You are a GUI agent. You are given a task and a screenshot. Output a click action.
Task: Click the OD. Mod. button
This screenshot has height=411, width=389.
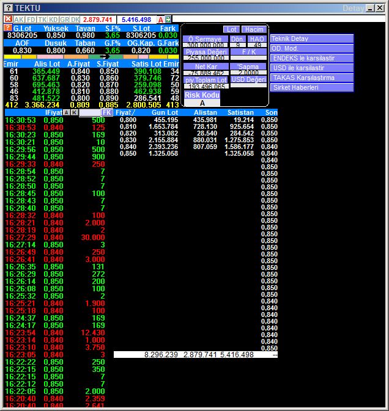(x=312, y=48)
